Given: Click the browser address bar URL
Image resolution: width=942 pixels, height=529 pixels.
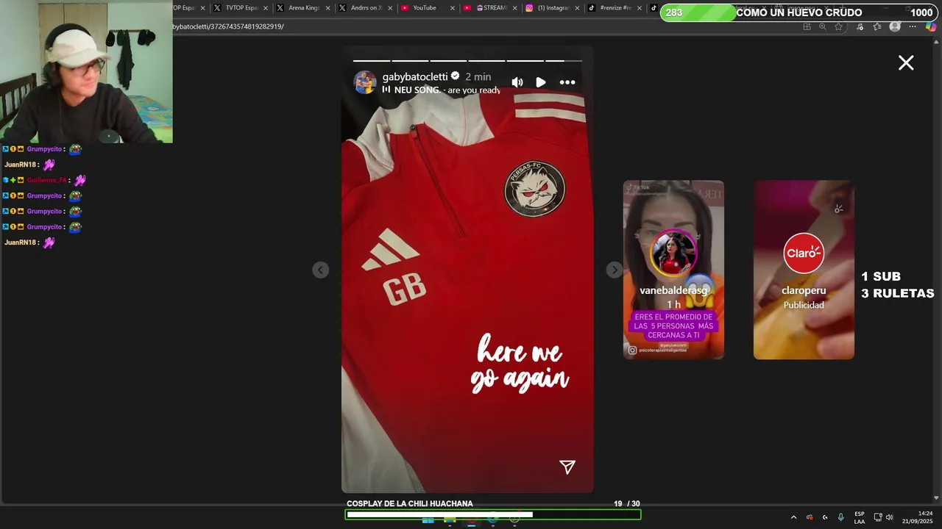Looking at the screenshot, I should click(x=228, y=26).
